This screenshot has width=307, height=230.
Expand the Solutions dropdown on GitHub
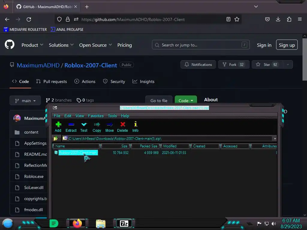click(x=61, y=45)
